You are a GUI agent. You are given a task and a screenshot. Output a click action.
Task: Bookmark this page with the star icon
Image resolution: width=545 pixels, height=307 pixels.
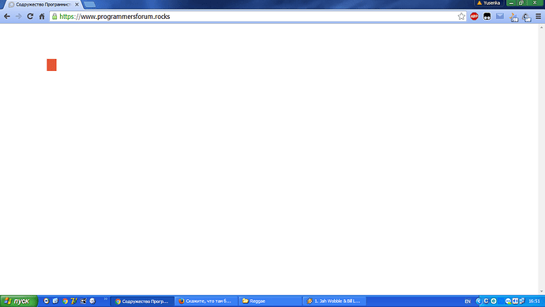461,17
